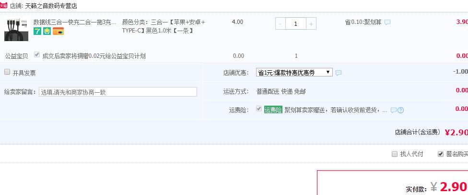468x195 pixels.
Task: Toggle the 运费险 shipping insurance checkbox
Action: [x=259, y=109]
